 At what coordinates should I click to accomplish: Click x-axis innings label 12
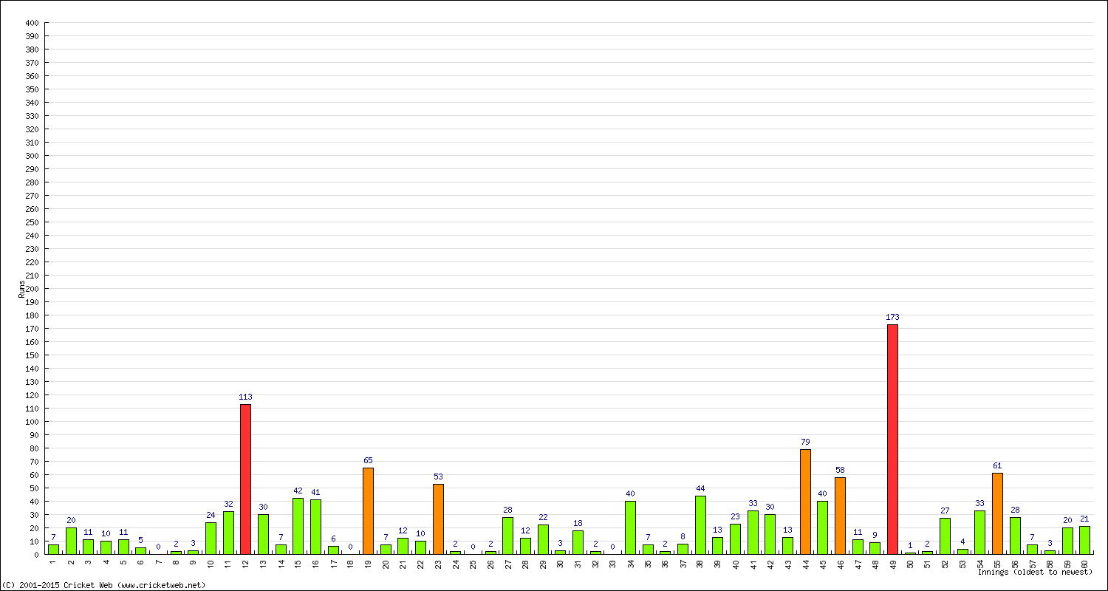point(245,563)
